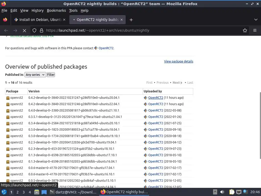This screenshot has height=196, width=261.
Task: Click OpenRCT2 uploader link dated 2022-05-08
Action: pos(156,111)
